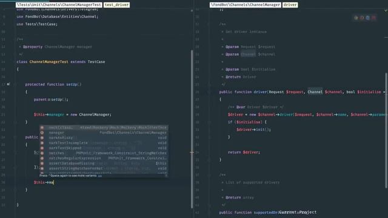
Task: Click the method icon beside markAsRisky entry
Action: (42, 137)
